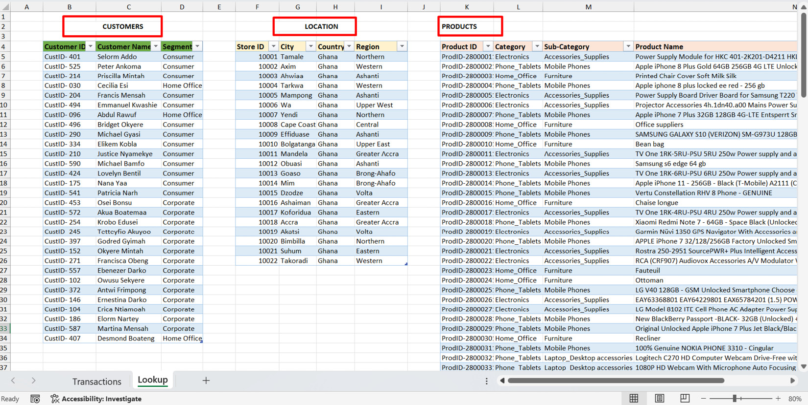The image size is (808, 405).
Task: Click the three-dot sheet tab options handle
Action: point(486,381)
